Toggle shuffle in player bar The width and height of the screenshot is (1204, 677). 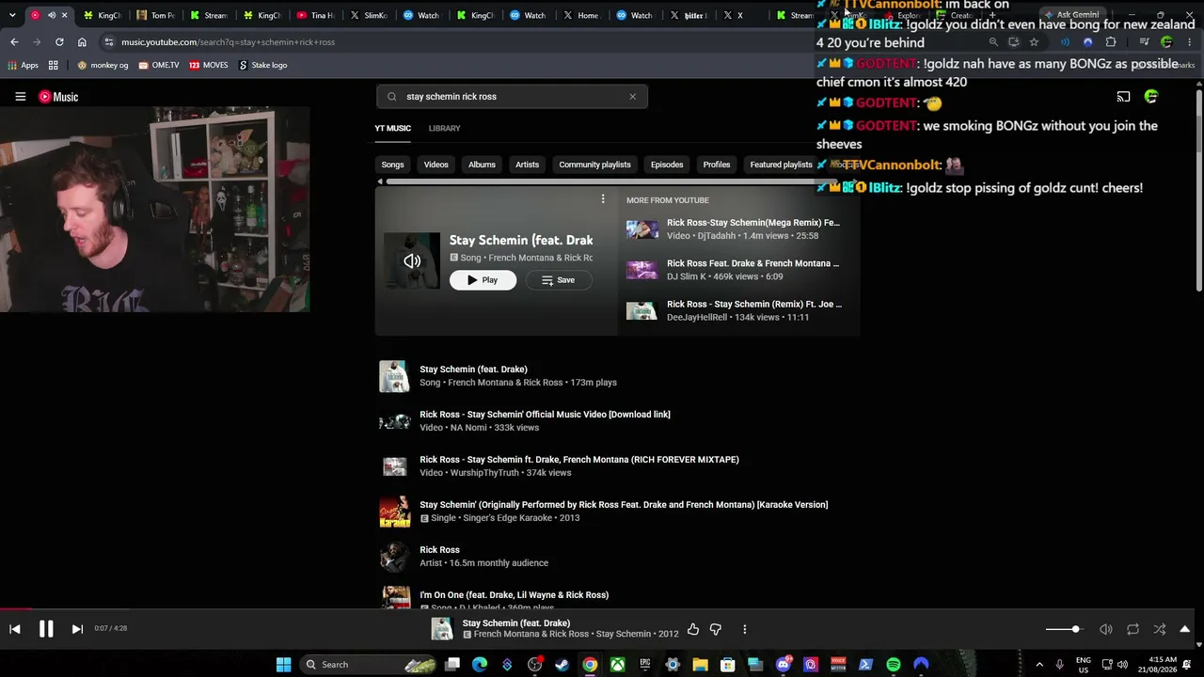point(1160,629)
